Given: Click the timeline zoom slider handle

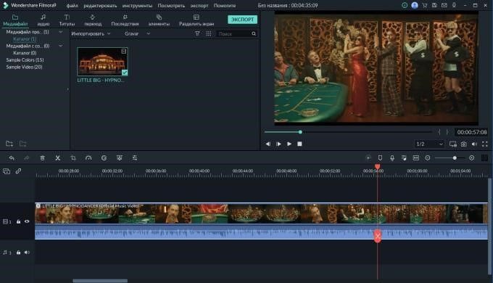Looking at the screenshot, I should pos(455,158).
